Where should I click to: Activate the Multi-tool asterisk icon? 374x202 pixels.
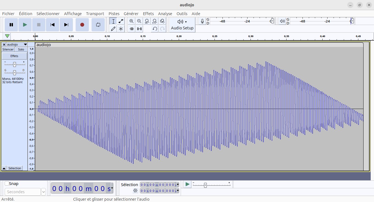coord(121,29)
